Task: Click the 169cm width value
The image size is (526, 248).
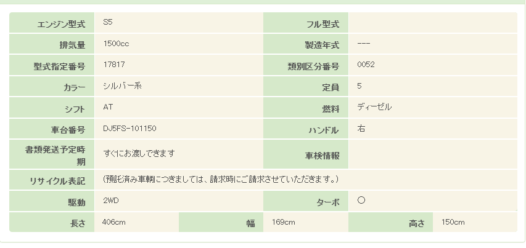Action: 284,222
